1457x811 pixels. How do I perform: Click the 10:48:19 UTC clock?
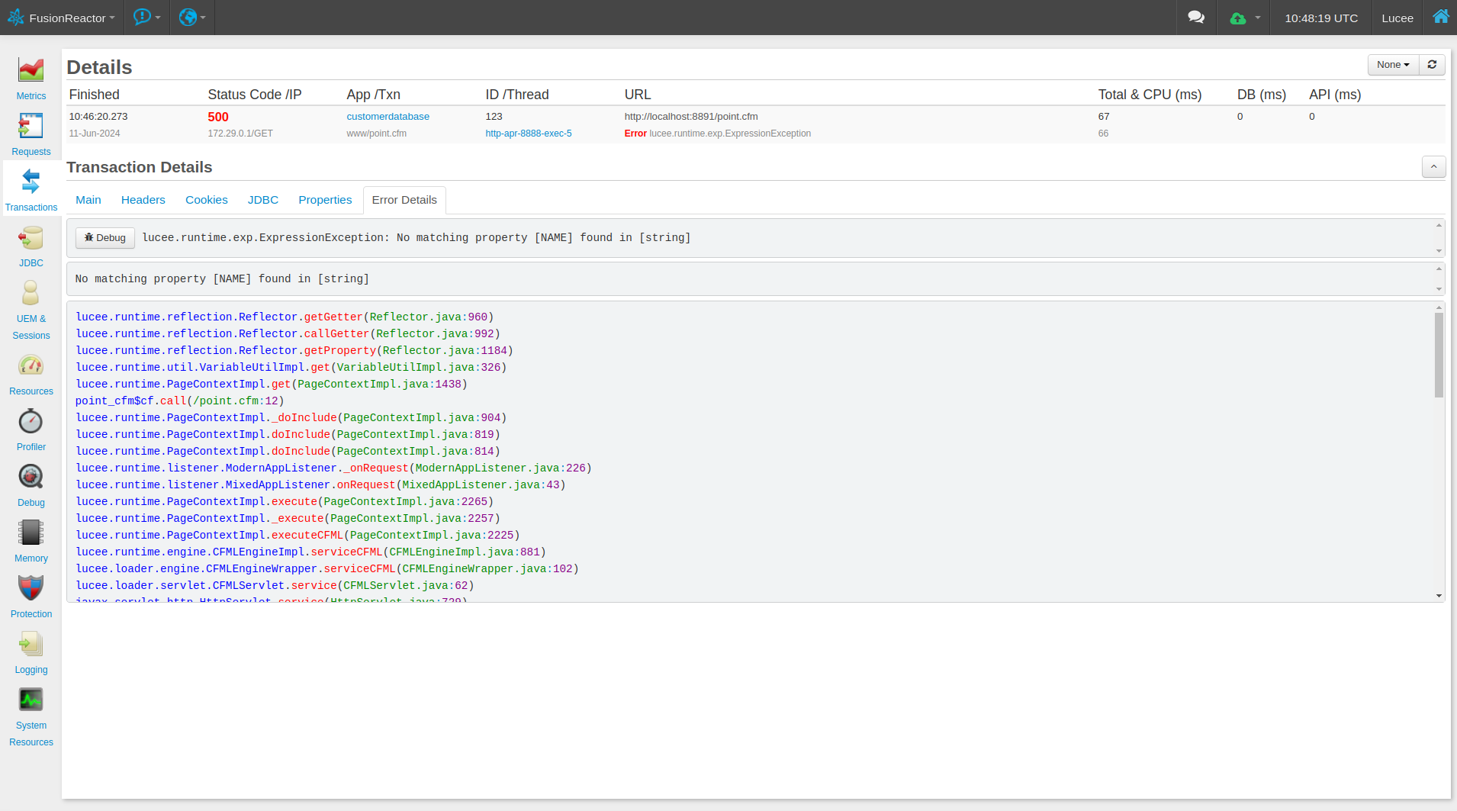point(1321,18)
